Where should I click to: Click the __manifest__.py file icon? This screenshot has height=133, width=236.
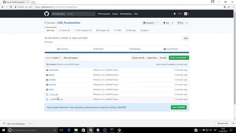47,99
